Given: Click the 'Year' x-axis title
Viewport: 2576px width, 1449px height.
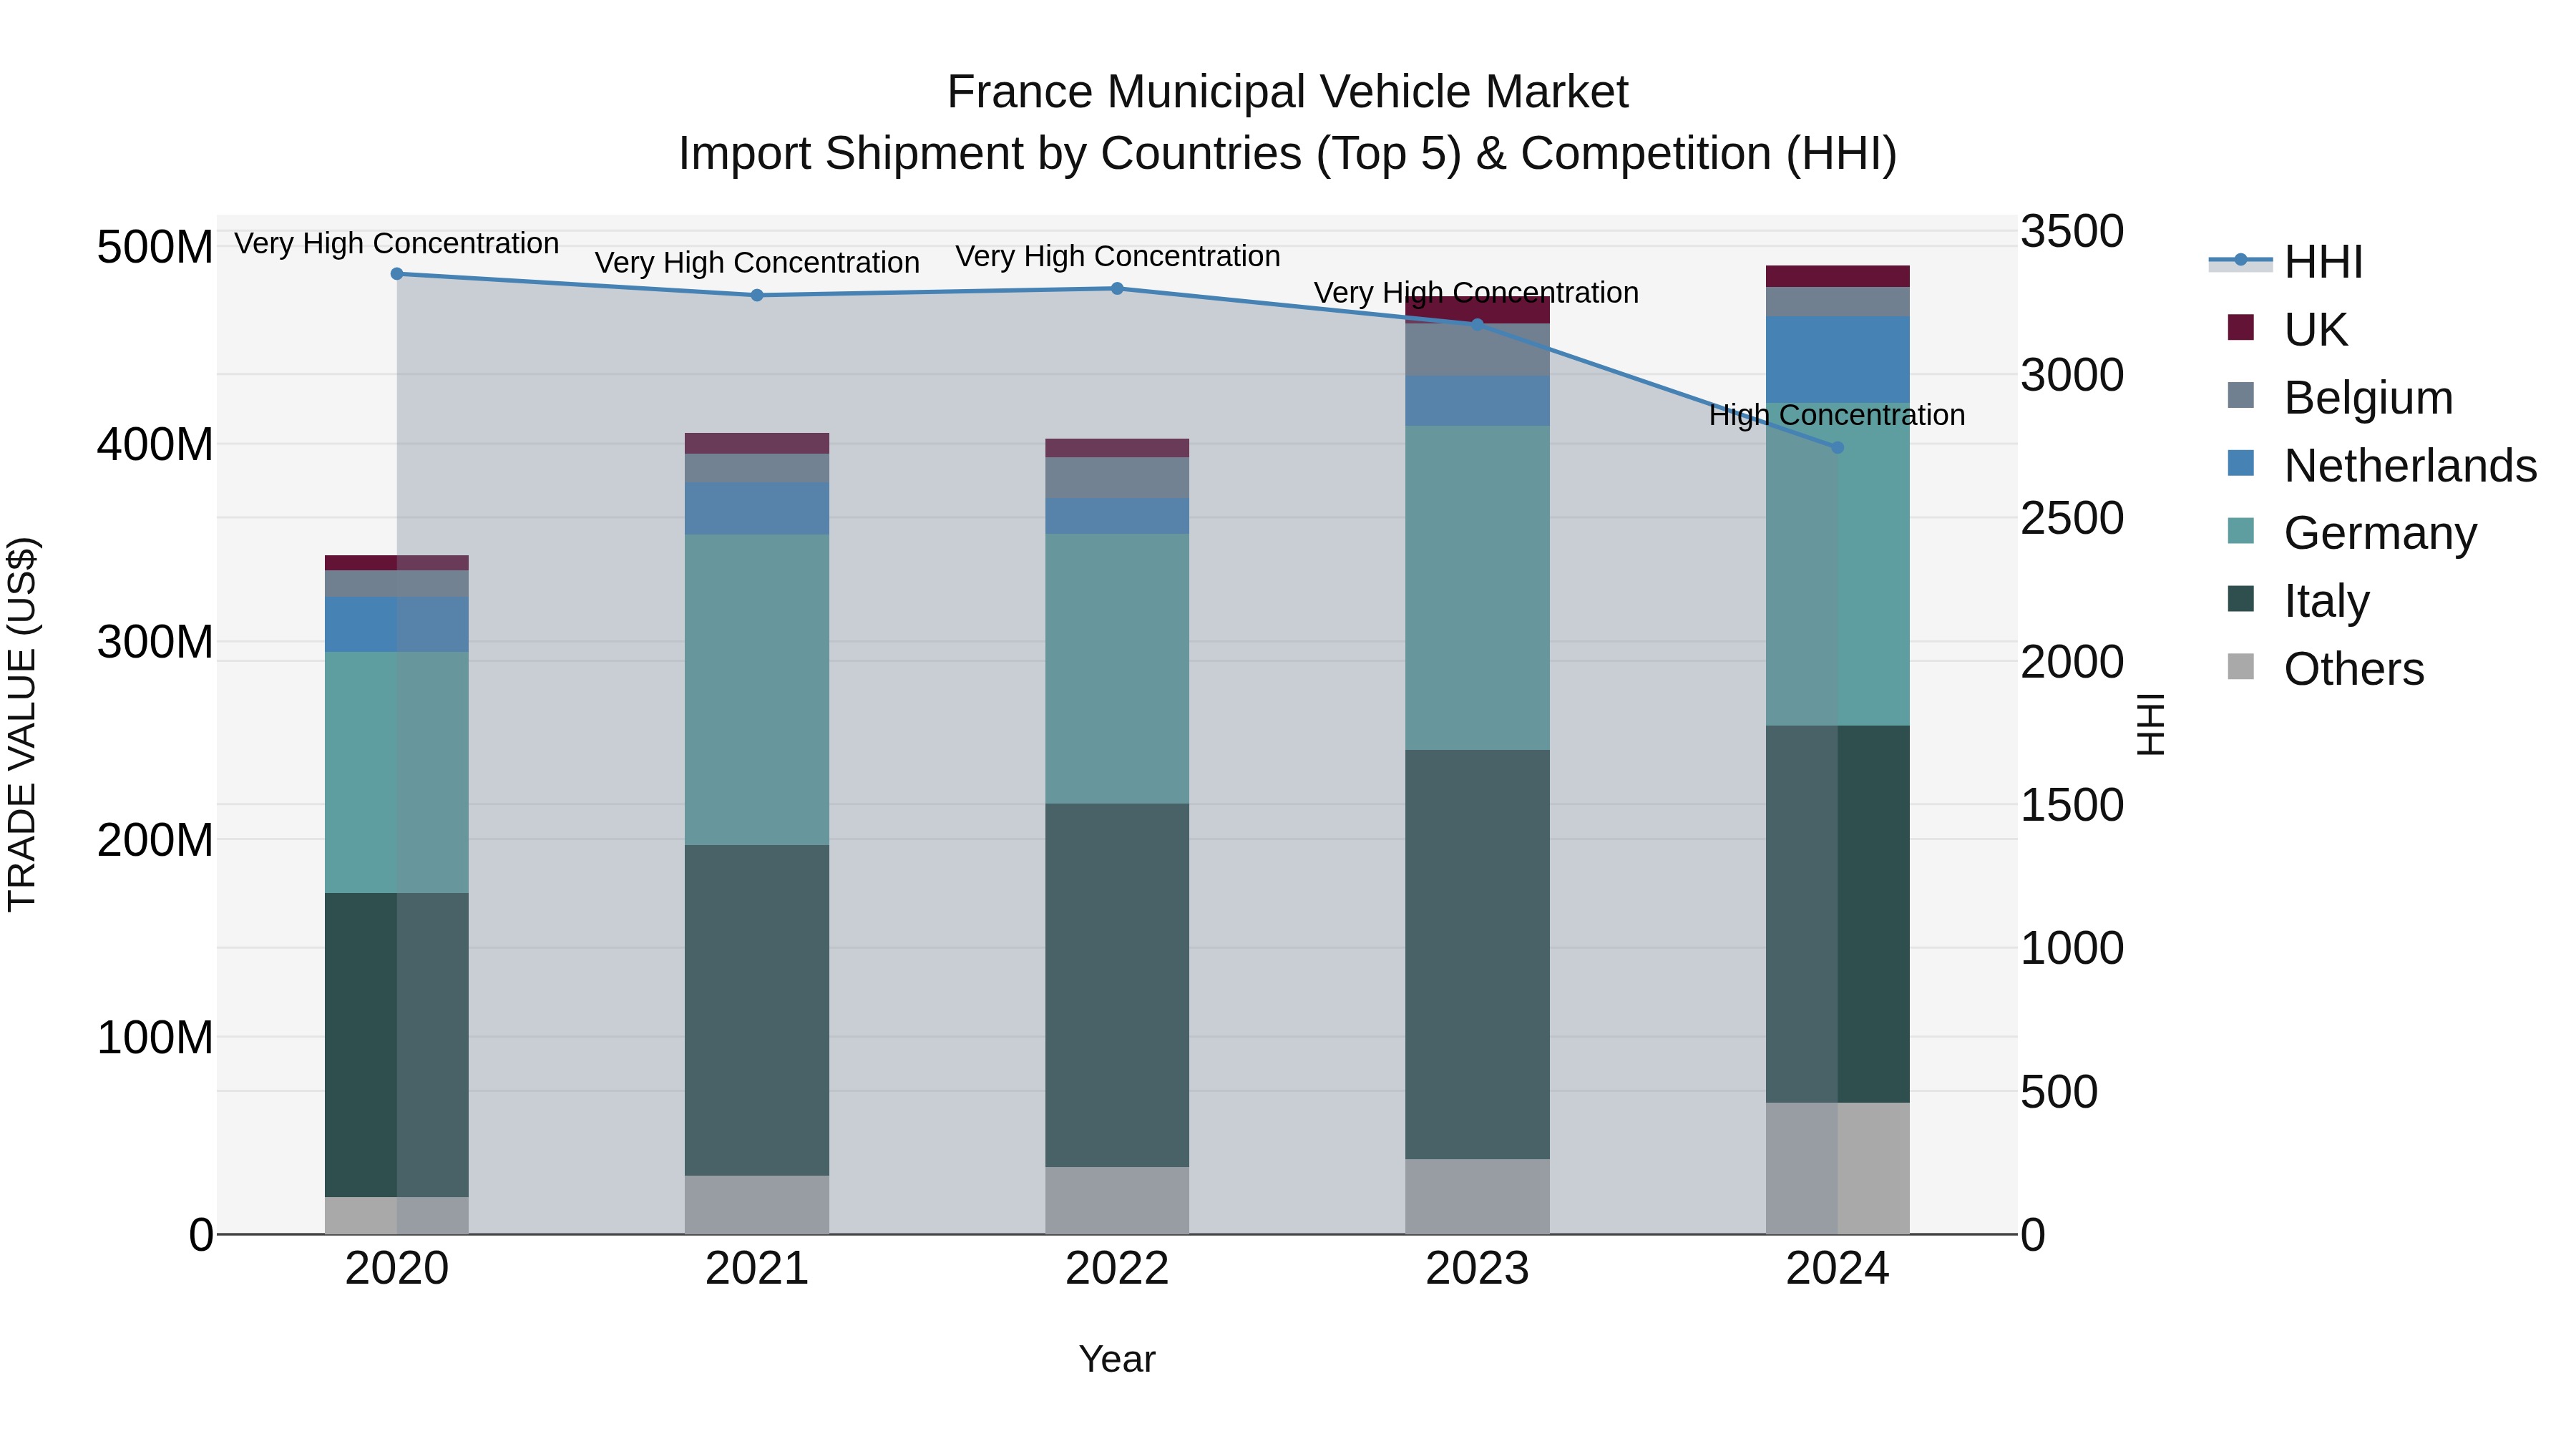Looking at the screenshot, I should pos(1117,1359).
